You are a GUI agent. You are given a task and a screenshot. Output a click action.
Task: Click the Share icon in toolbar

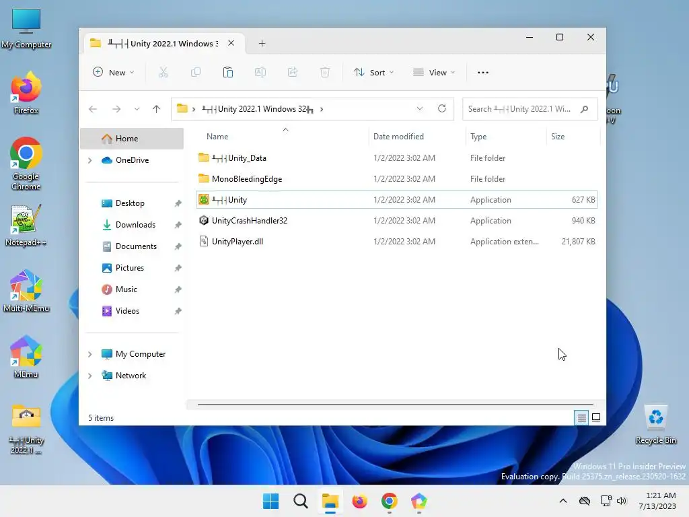pos(292,73)
